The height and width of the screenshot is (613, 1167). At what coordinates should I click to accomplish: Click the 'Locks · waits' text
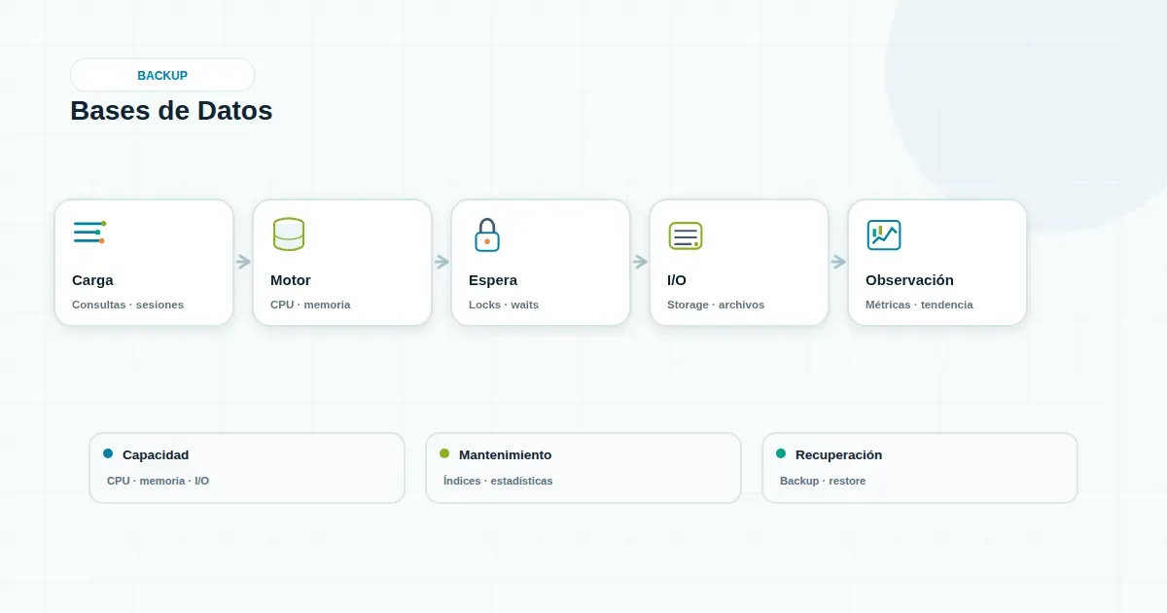click(504, 305)
